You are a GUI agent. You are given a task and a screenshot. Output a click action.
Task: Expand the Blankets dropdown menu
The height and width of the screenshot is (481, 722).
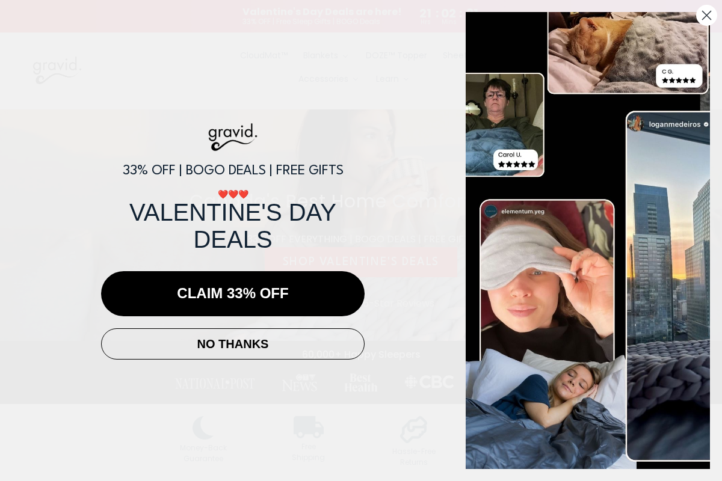coord(326,55)
